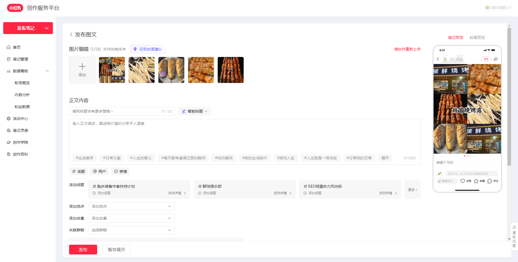Add the #分享我的日常 hashtag suggestion

coord(359,158)
